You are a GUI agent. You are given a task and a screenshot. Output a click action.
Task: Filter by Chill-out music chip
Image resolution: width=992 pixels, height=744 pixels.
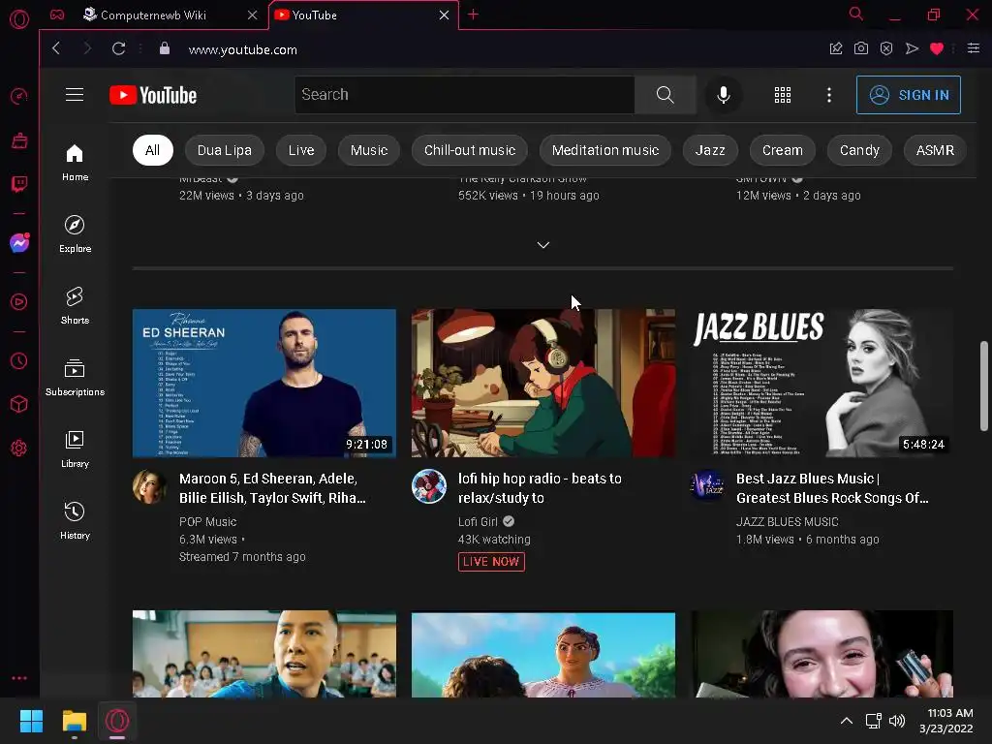coord(470,150)
